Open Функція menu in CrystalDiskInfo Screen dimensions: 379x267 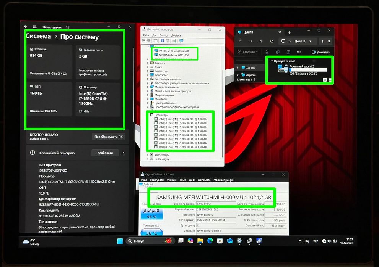point(171,180)
